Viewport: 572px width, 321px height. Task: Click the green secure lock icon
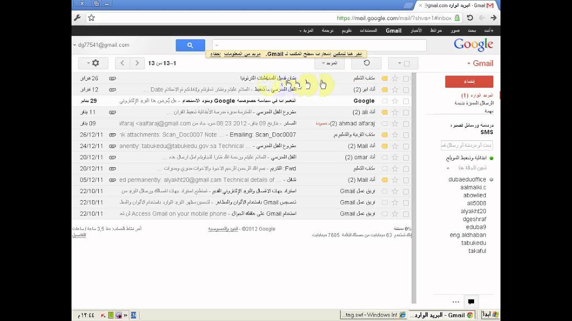(x=457, y=18)
